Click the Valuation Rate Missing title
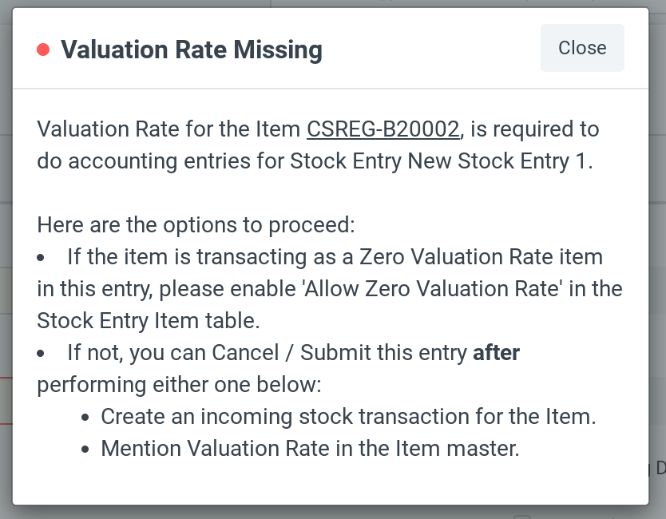The height and width of the screenshot is (519, 666). click(191, 50)
